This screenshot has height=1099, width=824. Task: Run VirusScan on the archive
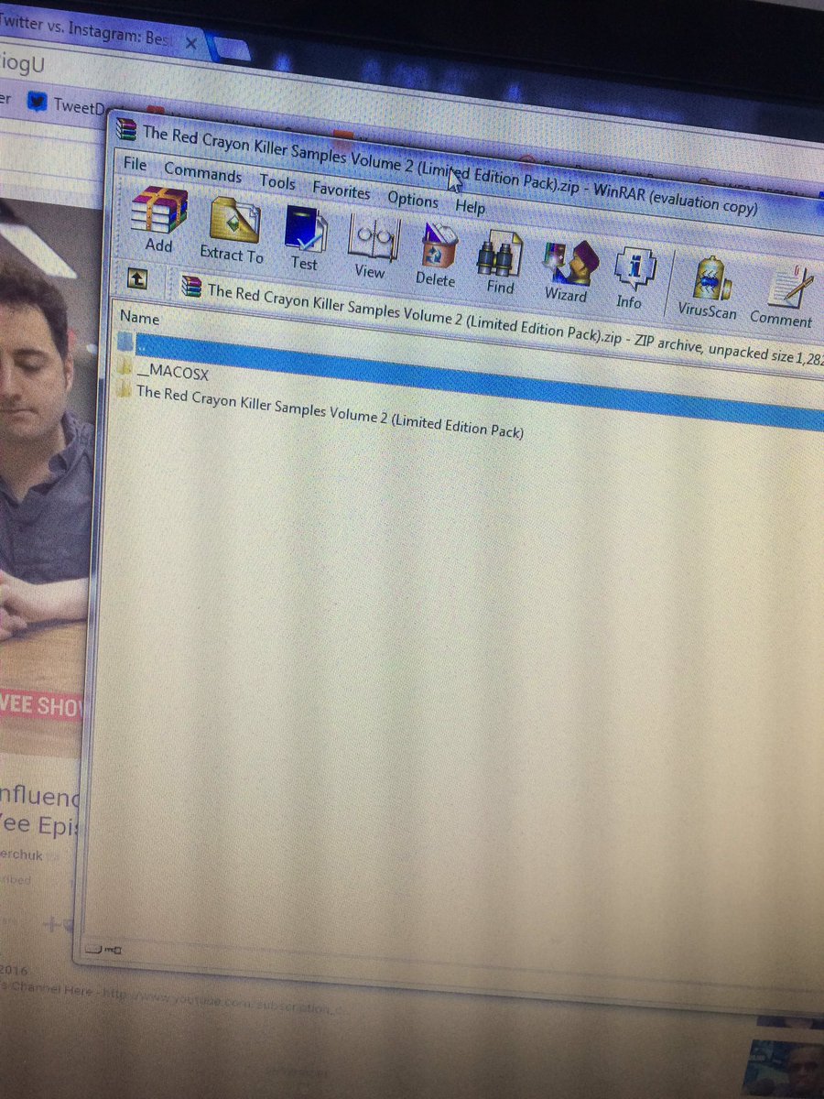709,288
